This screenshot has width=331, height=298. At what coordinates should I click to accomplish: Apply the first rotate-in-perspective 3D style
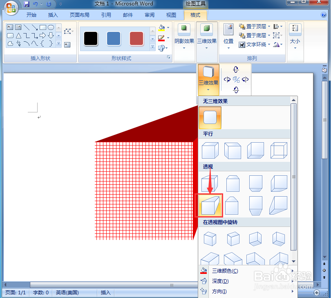click(210, 239)
